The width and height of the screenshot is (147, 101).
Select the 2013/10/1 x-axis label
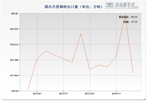point(90,94)
